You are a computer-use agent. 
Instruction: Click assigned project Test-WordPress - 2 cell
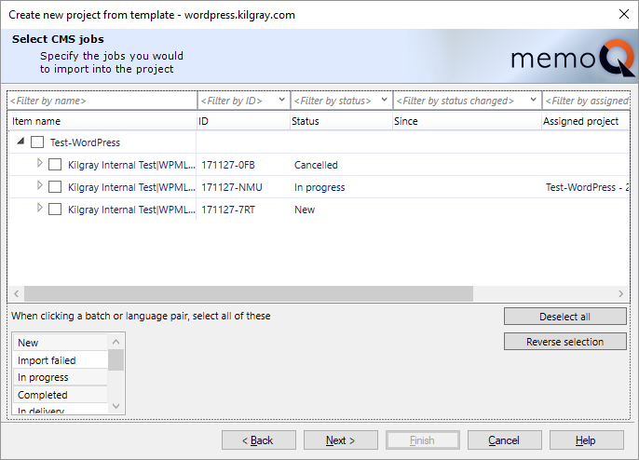point(587,187)
